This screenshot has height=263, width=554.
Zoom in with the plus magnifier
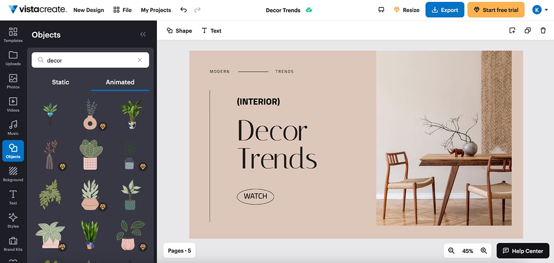484,251
